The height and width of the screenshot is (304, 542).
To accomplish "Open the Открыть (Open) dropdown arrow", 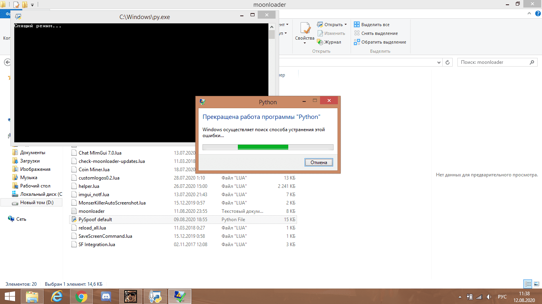I will pos(345,25).
